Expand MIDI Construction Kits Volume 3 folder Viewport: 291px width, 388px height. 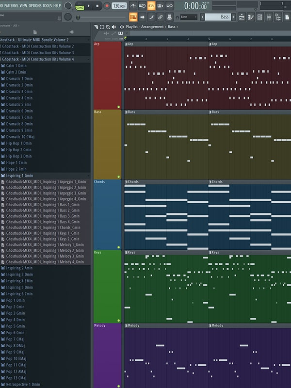click(x=45, y=53)
